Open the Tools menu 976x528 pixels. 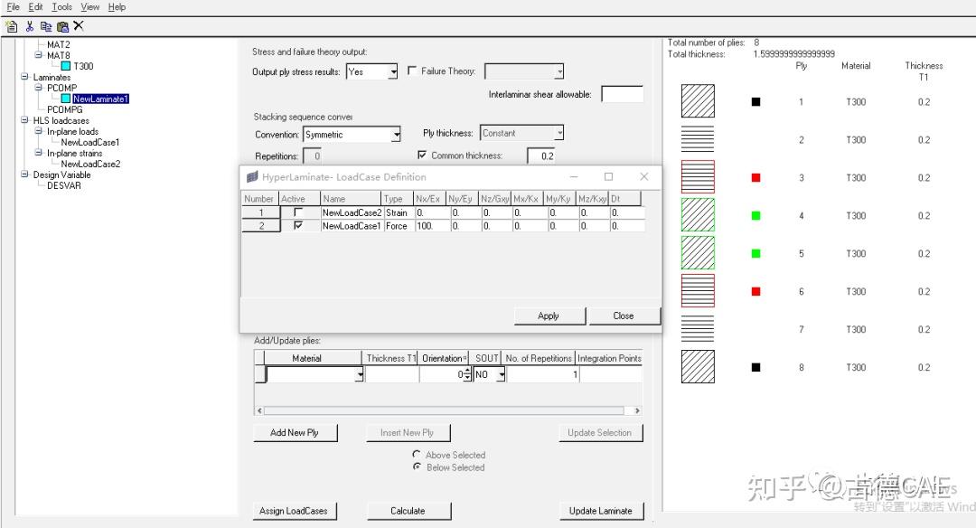coord(61,7)
